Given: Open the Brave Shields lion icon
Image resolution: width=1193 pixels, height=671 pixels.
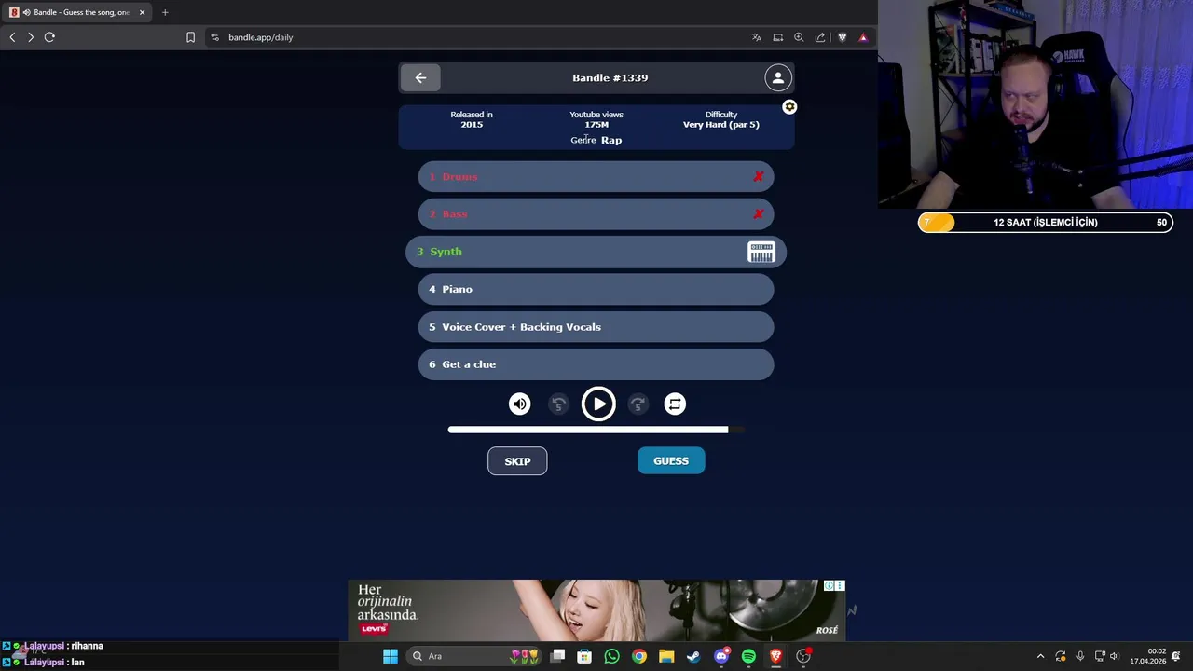Looking at the screenshot, I should 843,37.
